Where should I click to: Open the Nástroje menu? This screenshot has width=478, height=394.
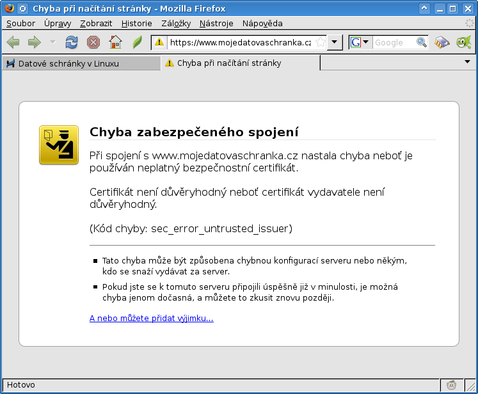[216, 24]
